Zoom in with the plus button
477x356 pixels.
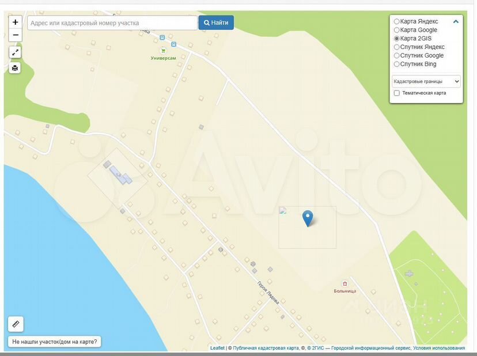click(x=16, y=22)
